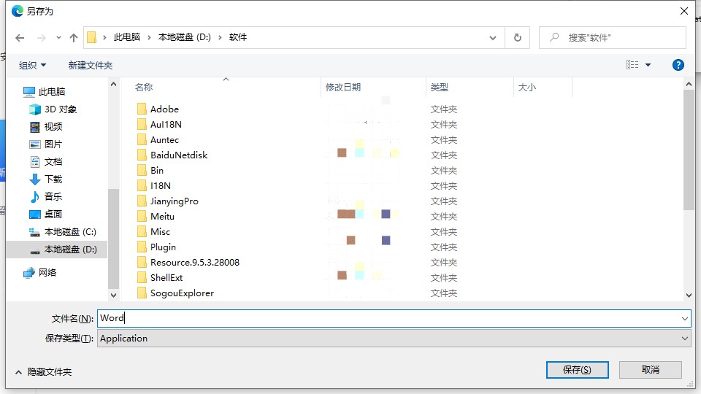Click the Up directory arrow

(73, 37)
